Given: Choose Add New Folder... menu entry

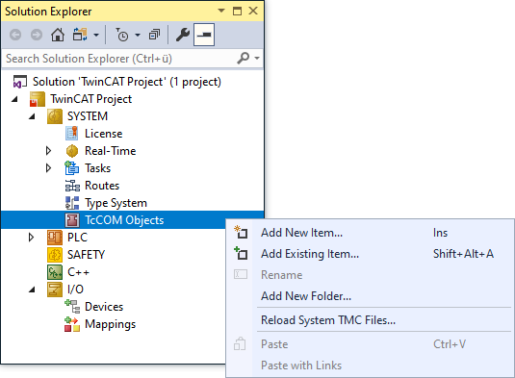Looking at the screenshot, I should pos(370,296).
